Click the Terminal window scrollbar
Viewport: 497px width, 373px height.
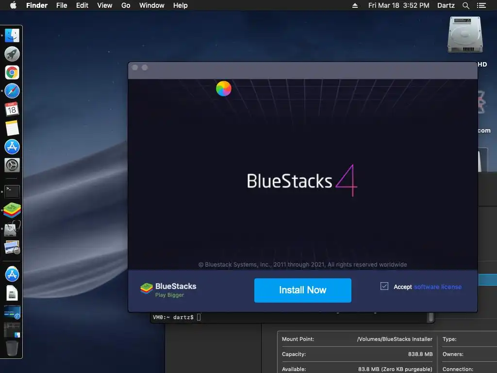[431, 317]
